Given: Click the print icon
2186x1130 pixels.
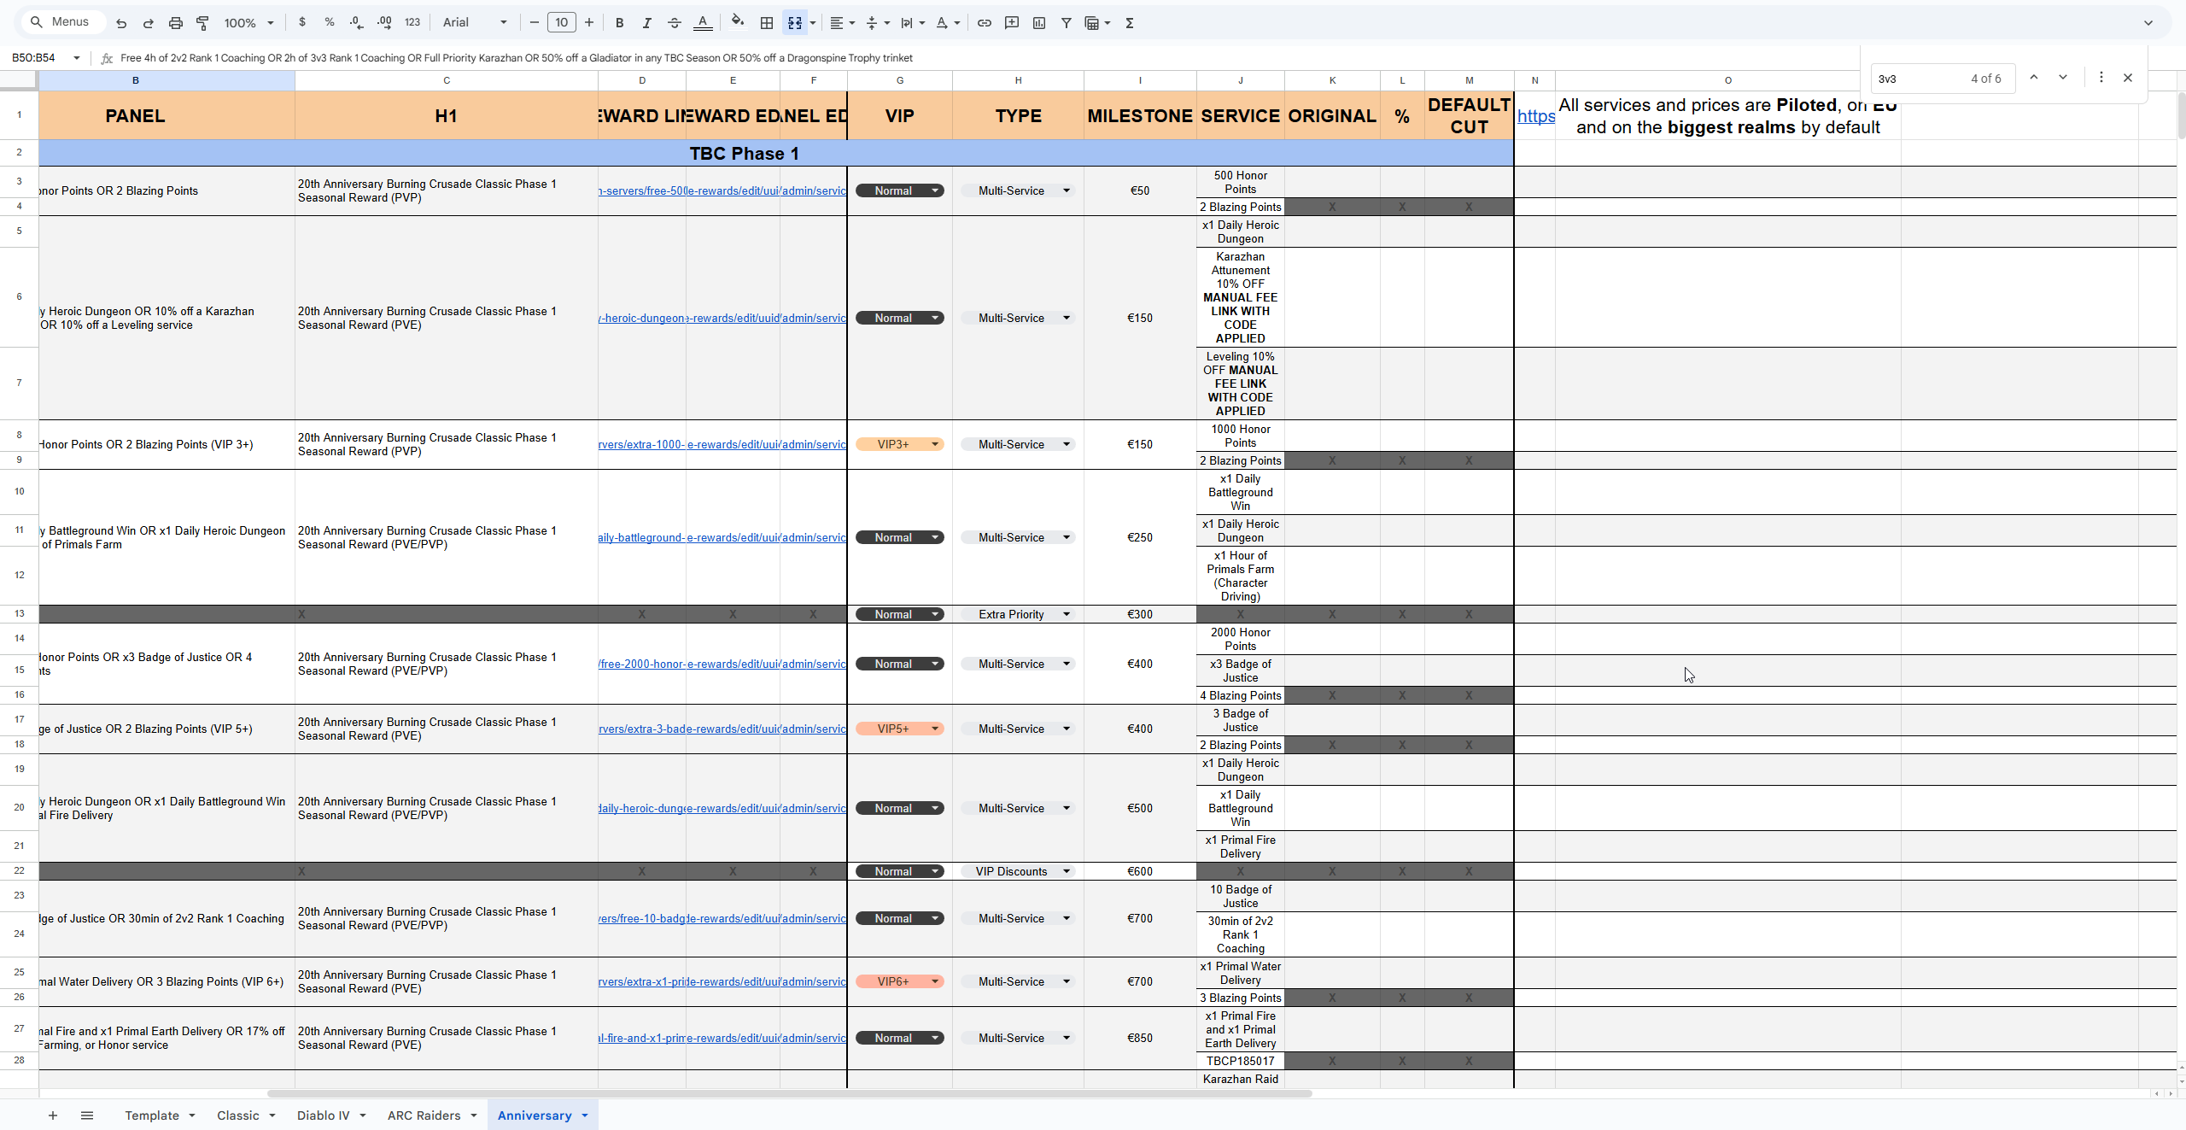Looking at the screenshot, I should pyautogui.click(x=175, y=23).
